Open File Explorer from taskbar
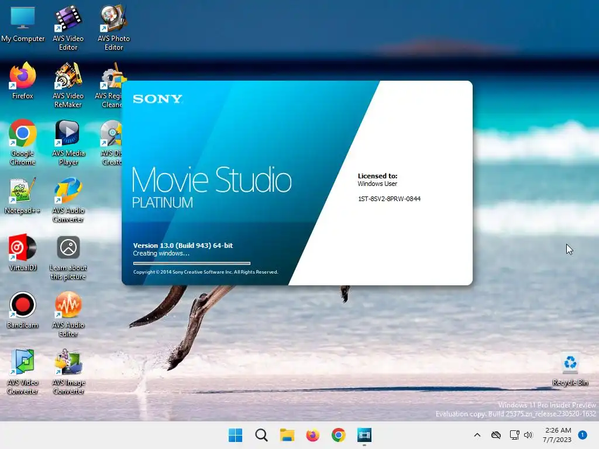This screenshot has width=599, height=449. pyautogui.click(x=287, y=435)
